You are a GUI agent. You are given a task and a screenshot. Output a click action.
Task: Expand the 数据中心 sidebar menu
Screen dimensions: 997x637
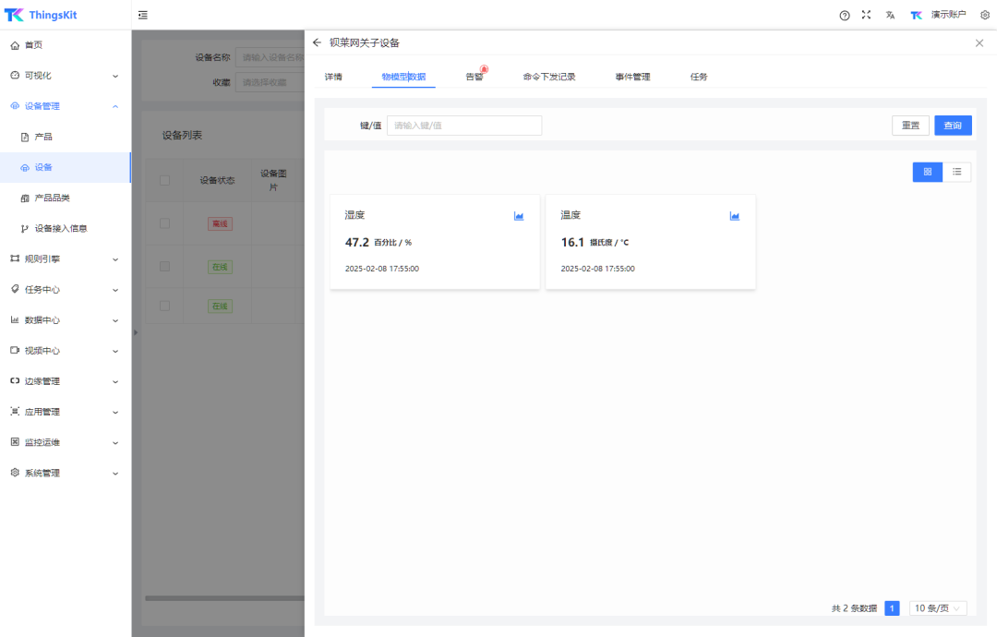pos(65,319)
